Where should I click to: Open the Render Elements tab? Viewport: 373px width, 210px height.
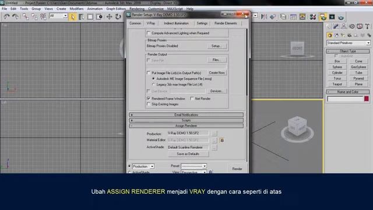[226, 23]
